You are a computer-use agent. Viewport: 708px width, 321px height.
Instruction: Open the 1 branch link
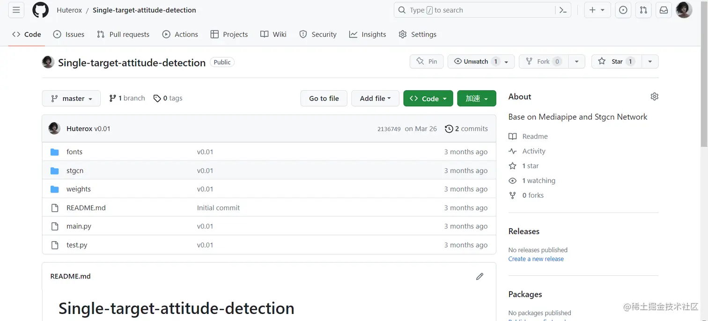click(127, 98)
